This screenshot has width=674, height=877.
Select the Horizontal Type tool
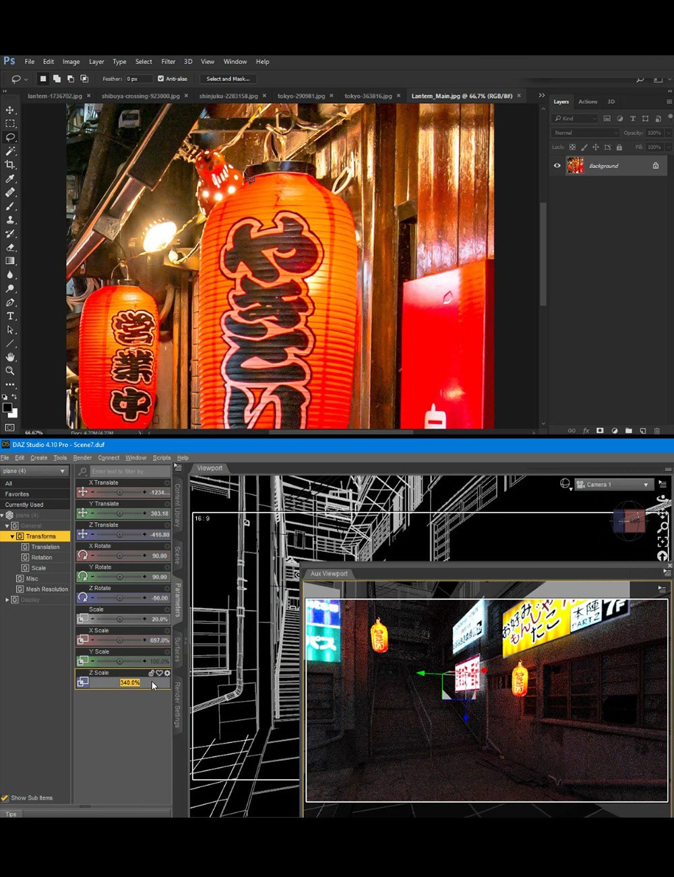[9, 315]
